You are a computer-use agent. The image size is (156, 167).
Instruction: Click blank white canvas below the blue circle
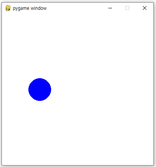40,132
